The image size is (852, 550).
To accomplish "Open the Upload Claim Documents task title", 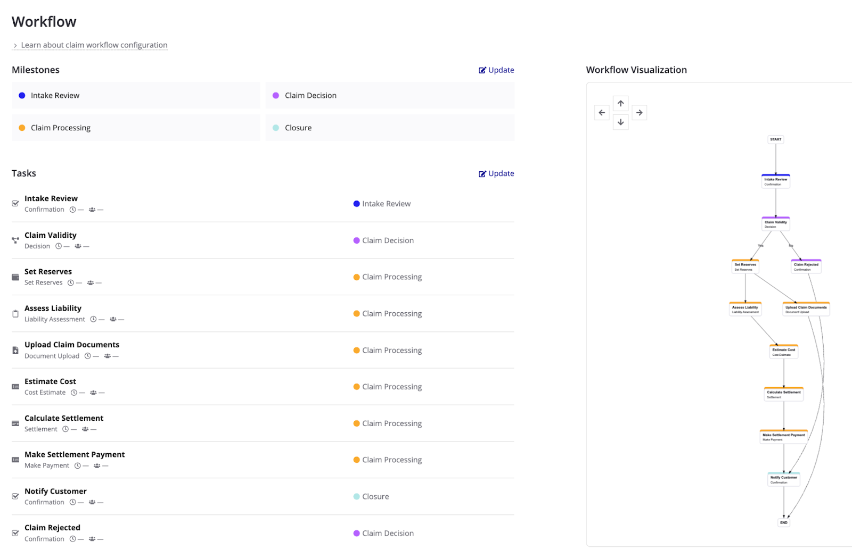I will [72, 345].
